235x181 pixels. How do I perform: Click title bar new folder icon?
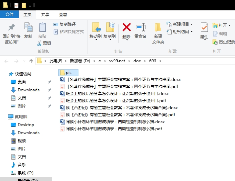pos(24,5)
